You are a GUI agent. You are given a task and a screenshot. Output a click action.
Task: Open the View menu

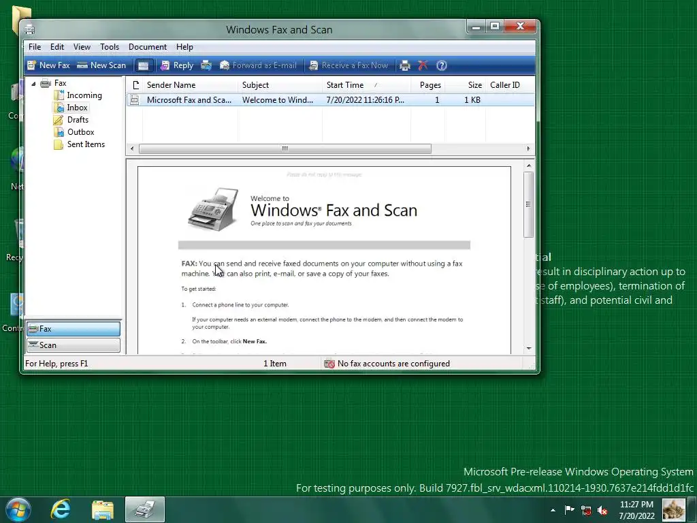(82, 47)
